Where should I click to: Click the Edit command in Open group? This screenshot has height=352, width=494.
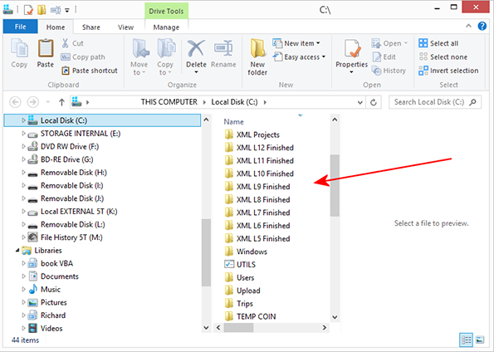[384, 57]
